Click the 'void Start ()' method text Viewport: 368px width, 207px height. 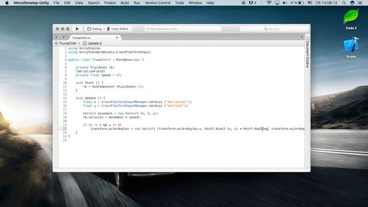[x=87, y=83]
